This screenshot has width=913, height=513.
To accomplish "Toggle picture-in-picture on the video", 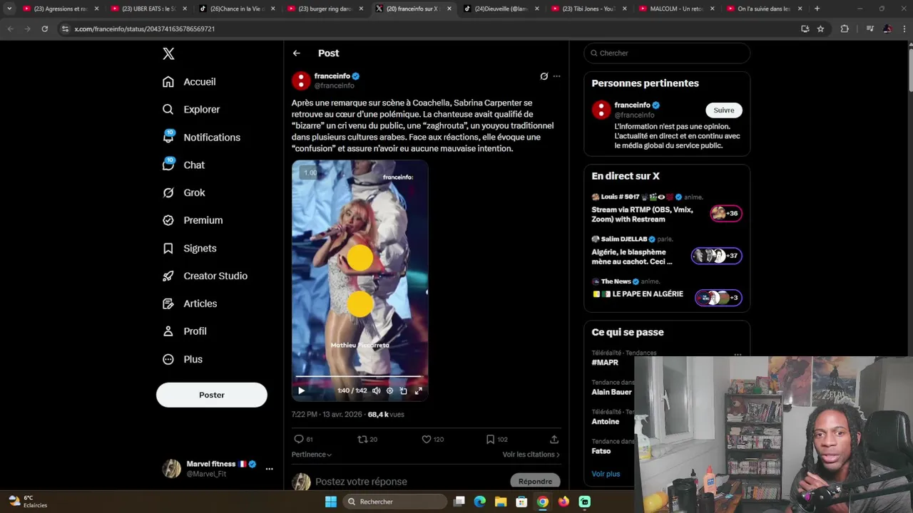I will [404, 390].
